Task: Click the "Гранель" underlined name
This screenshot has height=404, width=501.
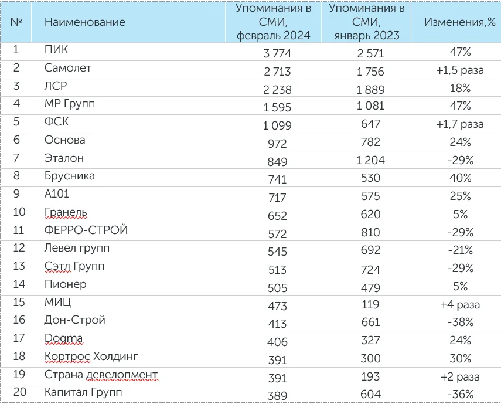Action: tap(66, 212)
